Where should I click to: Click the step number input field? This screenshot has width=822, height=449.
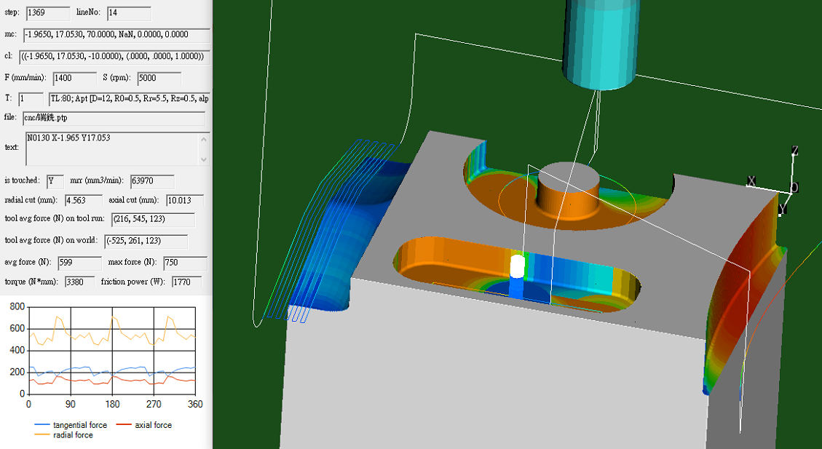(48, 13)
